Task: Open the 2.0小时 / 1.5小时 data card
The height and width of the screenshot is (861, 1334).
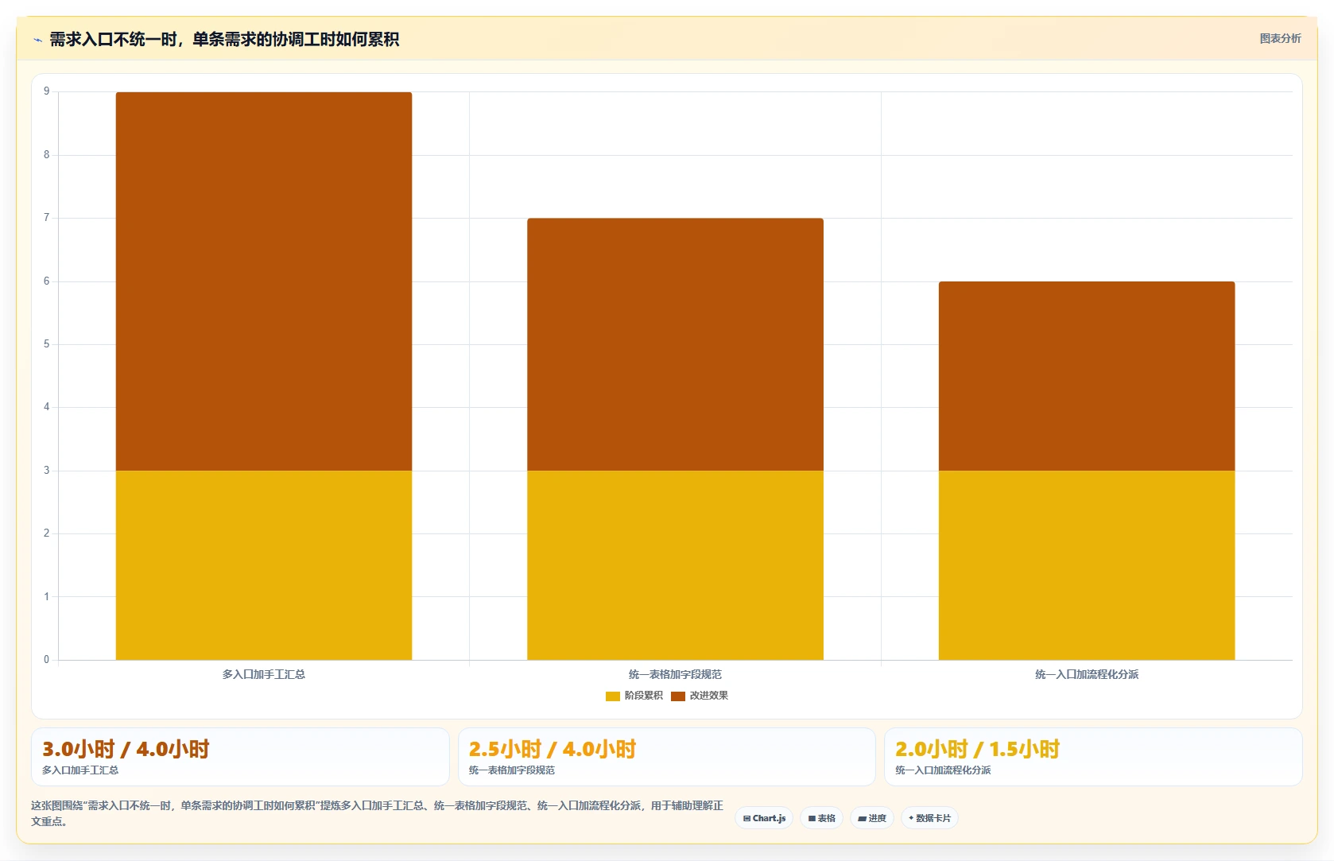Action: click(1093, 757)
